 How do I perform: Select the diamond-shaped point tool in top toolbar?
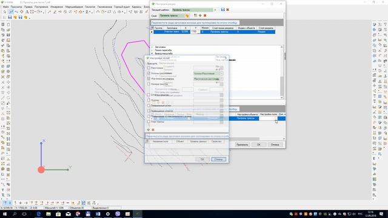click(22, 12)
